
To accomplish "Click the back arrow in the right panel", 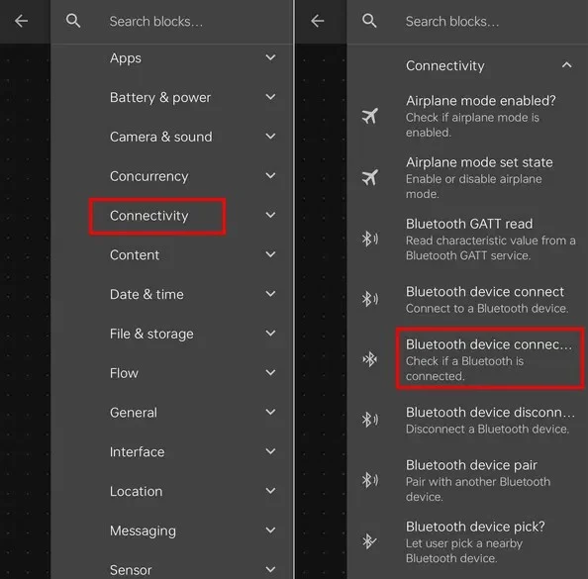I will pyautogui.click(x=317, y=21).
